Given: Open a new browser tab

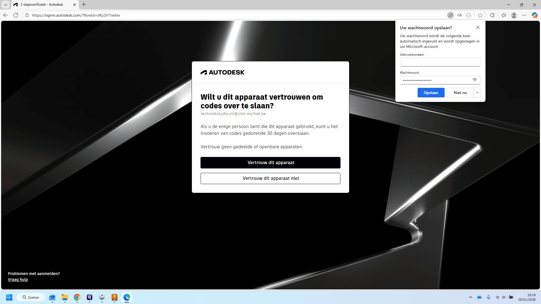Looking at the screenshot, I should tap(84, 5).
